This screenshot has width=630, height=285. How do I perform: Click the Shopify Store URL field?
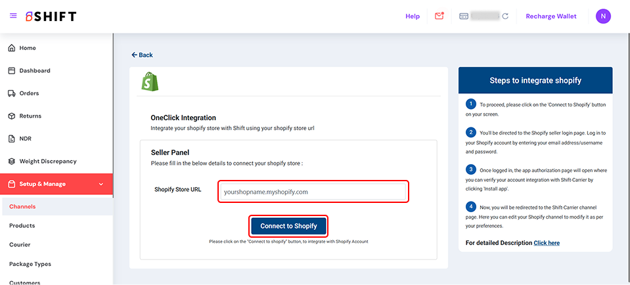(313, 192)
